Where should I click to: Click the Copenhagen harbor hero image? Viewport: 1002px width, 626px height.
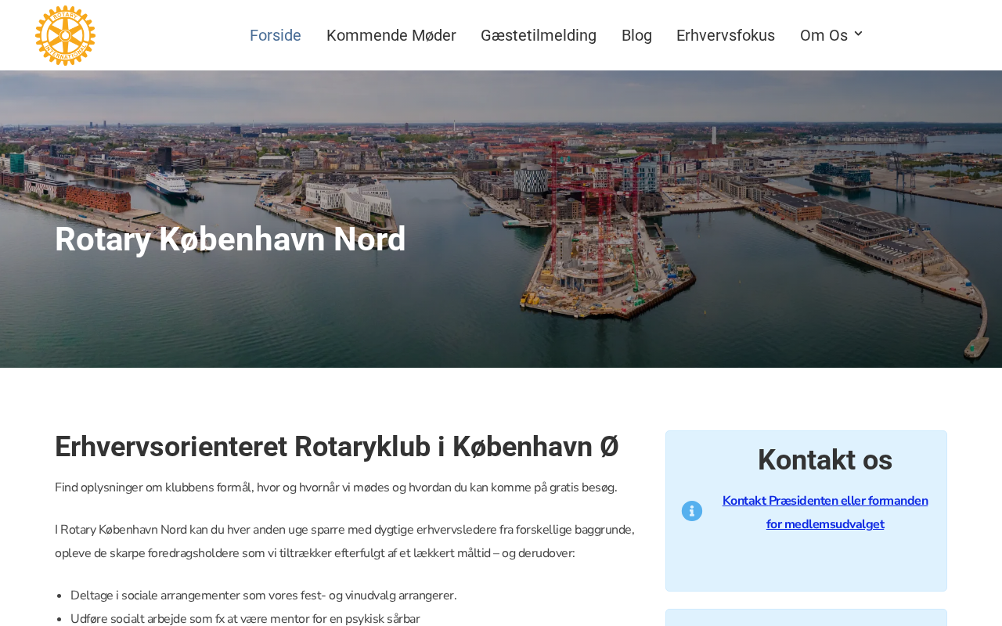(x=501, y=219)
